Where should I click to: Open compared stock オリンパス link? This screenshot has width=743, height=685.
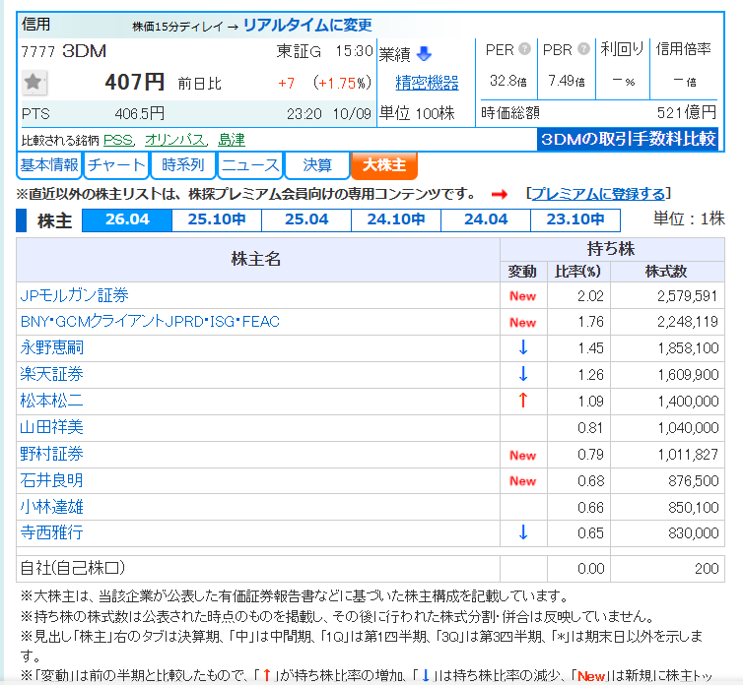point(175,140)
